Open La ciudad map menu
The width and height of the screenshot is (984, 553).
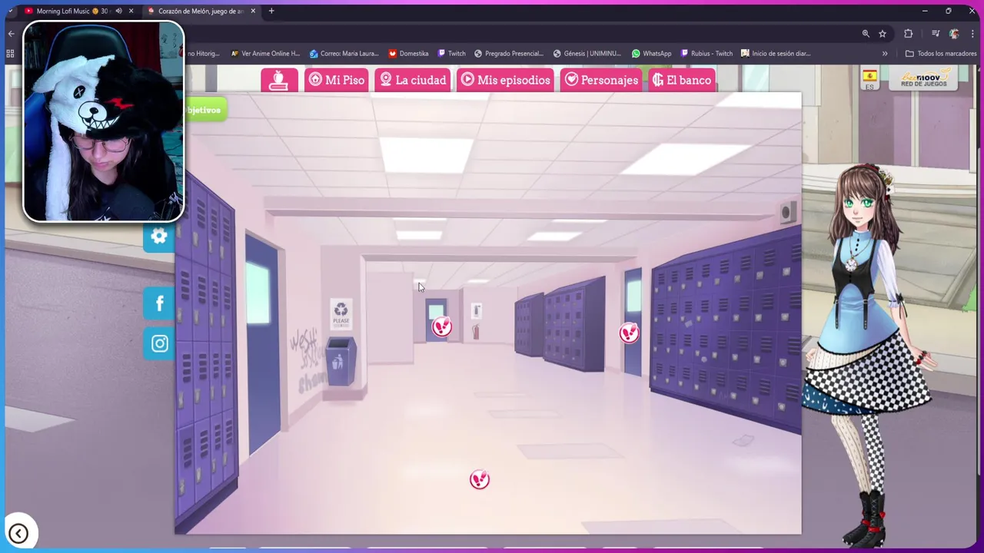tap(413, 80)
